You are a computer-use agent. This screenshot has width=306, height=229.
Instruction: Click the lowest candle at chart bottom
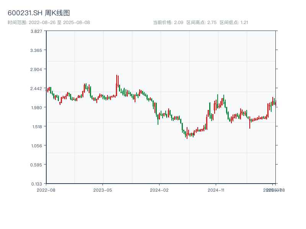pyautogui.click(x=187, y=134)
